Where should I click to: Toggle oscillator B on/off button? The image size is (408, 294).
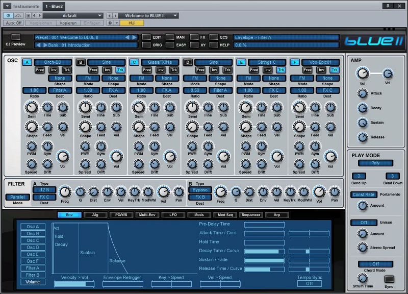point(81,62)
